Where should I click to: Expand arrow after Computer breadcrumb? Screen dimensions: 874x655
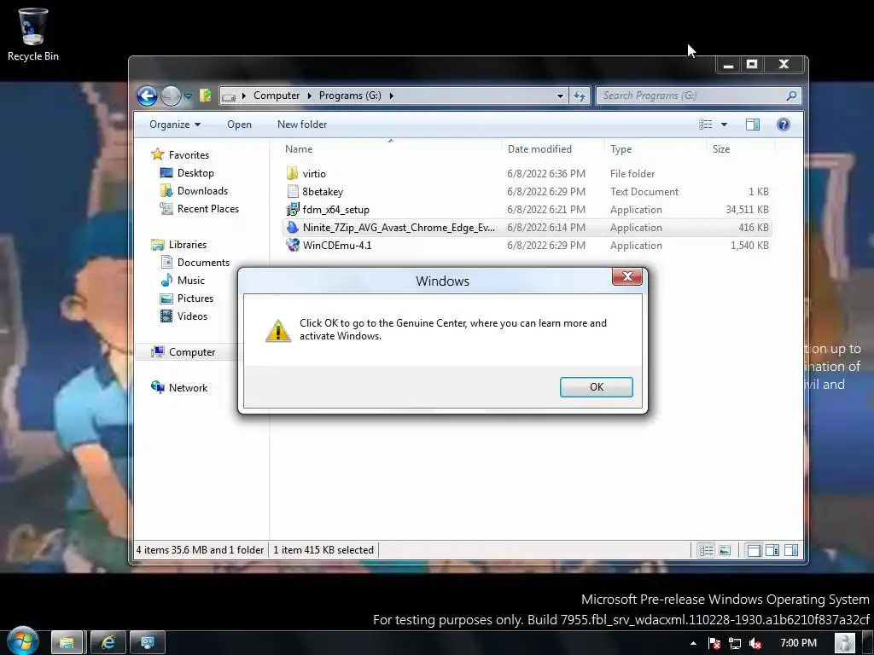pyautogui.click(x=309, y=96)
